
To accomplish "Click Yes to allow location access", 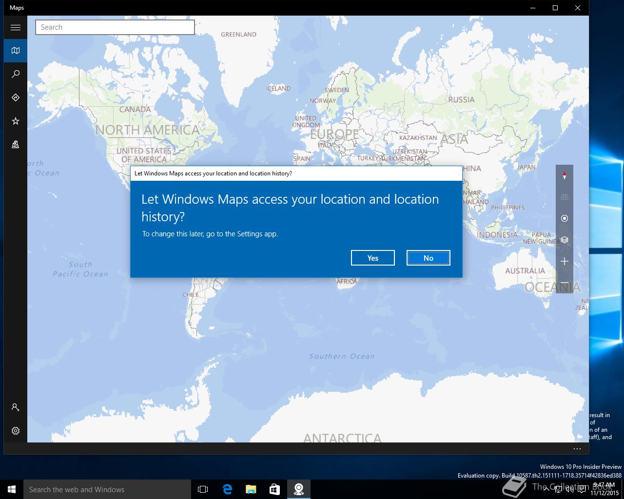I will pos(373,258).
